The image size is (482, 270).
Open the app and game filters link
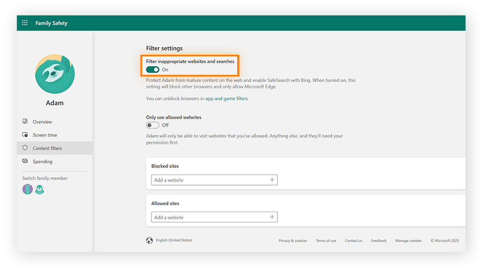tap(227, 99)
